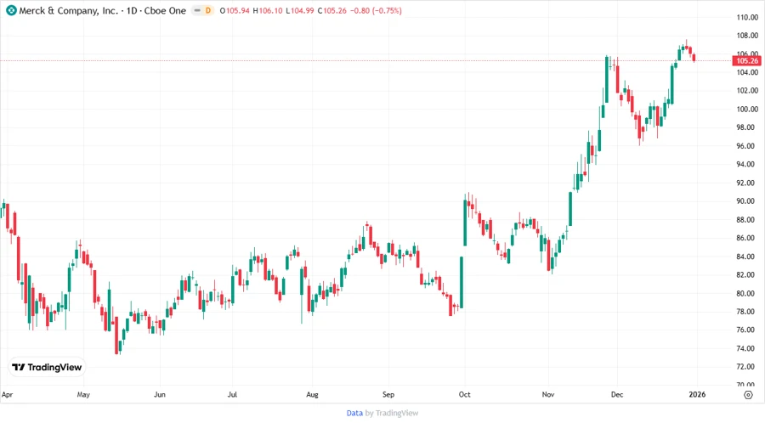Viewport: 765px width, 423px height.
Task: Click the high value H106.10
Action: click(x=268, y=10)
